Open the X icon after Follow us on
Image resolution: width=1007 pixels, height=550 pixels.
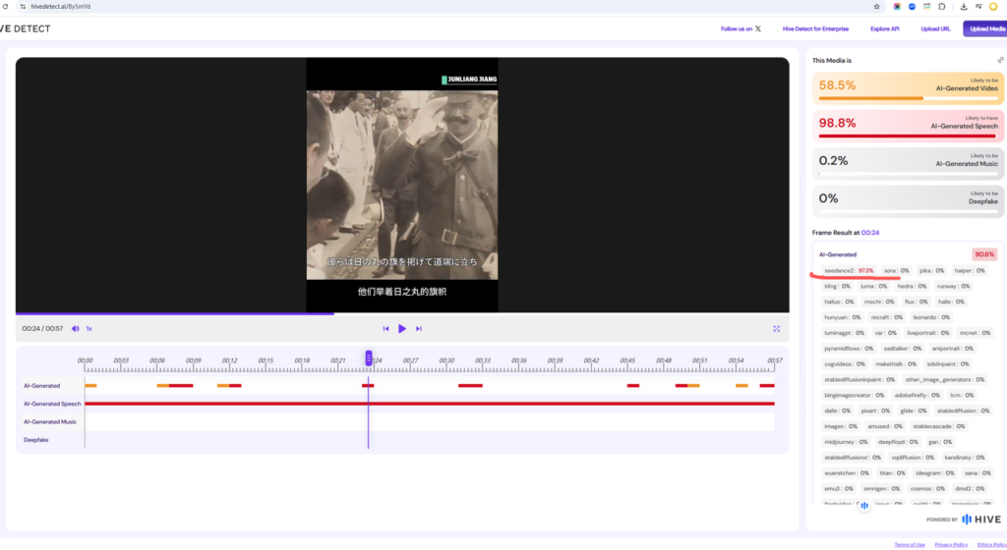tap(758, 28)
